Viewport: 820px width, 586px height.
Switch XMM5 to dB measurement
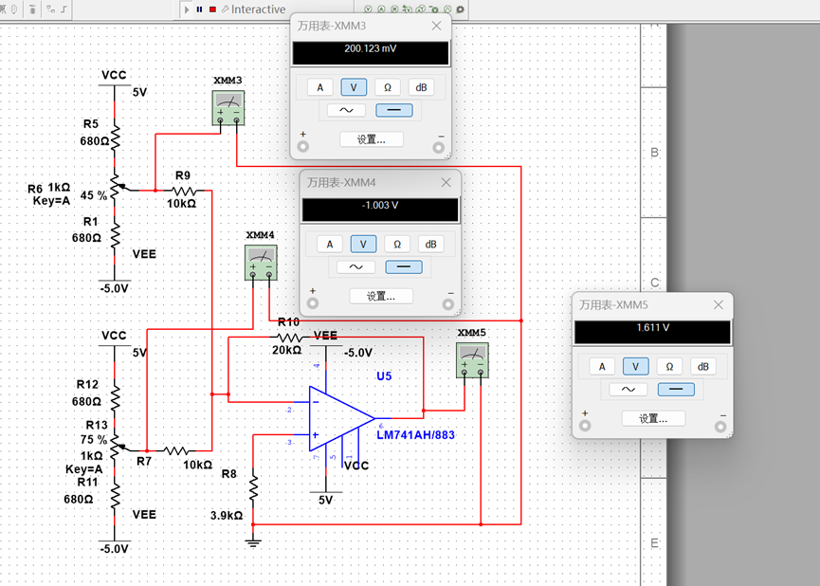point(702,367)
